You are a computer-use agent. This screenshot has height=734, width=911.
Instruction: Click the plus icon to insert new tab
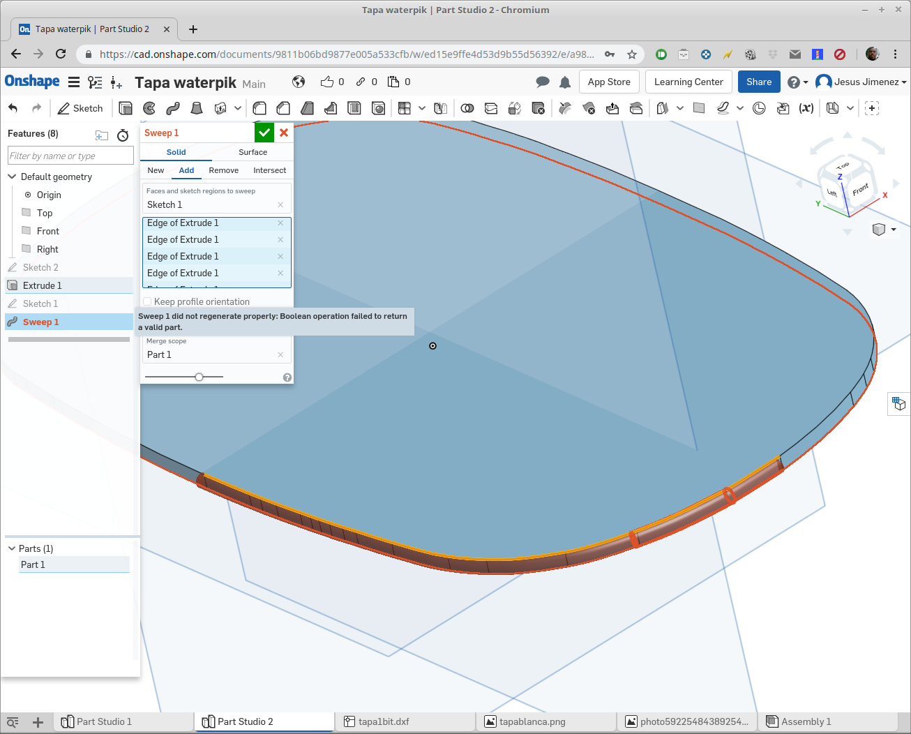[x=38, y=722]
